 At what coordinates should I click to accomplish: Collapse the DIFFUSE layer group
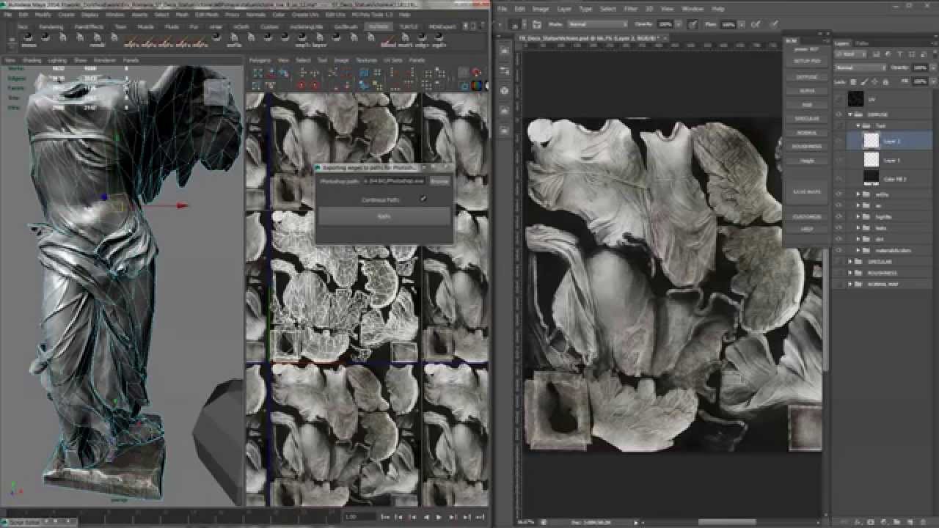(x=850, y=114)
